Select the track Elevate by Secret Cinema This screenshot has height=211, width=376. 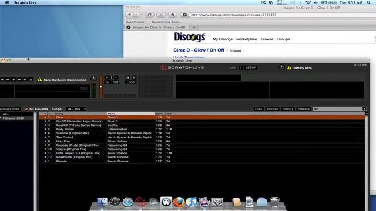(x=202, y=161)
